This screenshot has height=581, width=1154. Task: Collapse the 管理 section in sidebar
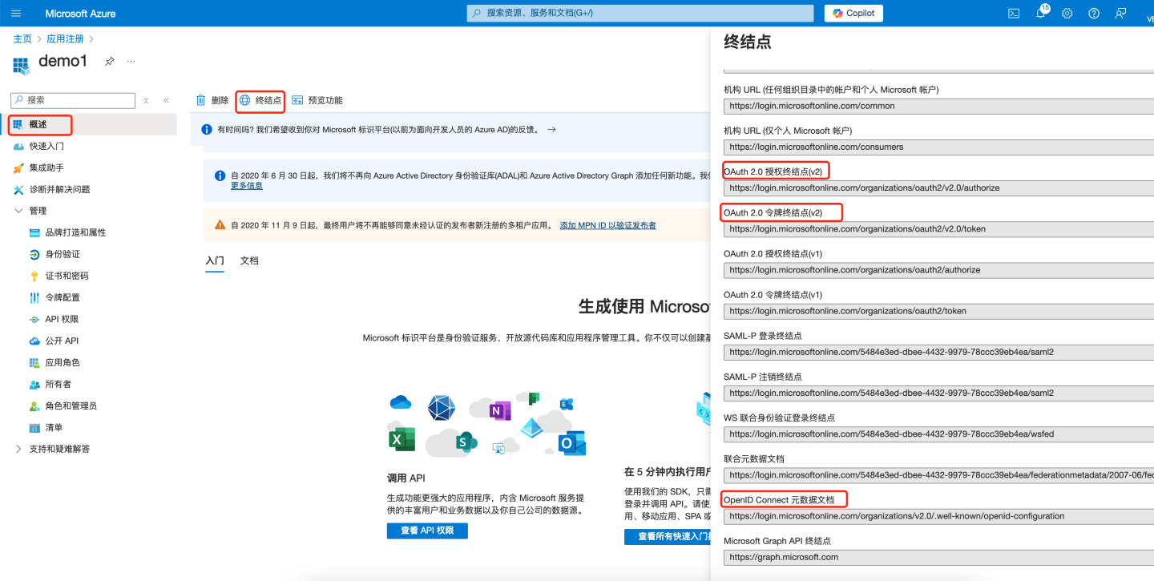point(19,211)
